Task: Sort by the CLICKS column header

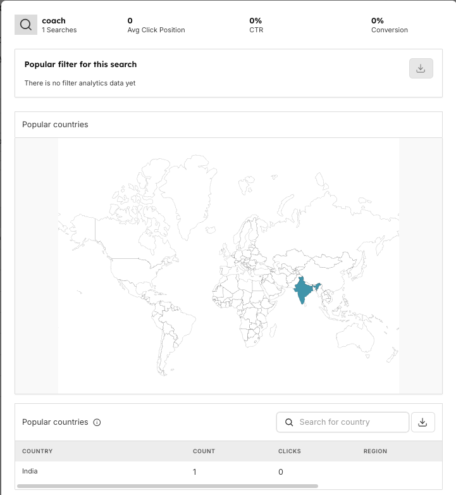Action: pos(290,451)
